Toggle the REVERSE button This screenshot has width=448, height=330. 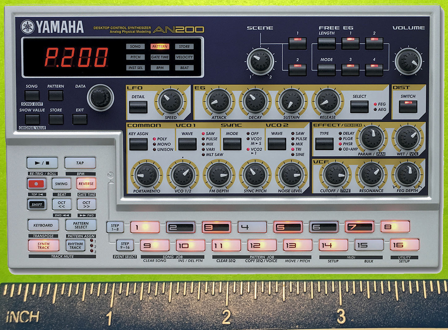point(86,184)
